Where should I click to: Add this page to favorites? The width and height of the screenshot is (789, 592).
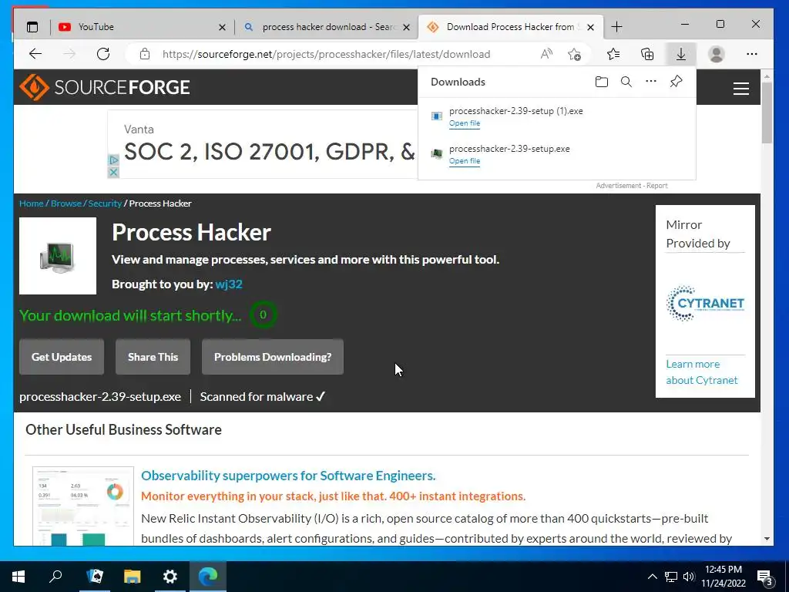click(574, 54)
